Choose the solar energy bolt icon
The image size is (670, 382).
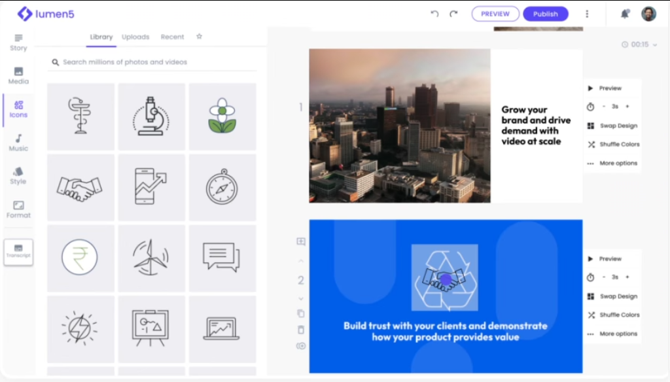pos(80,329)
